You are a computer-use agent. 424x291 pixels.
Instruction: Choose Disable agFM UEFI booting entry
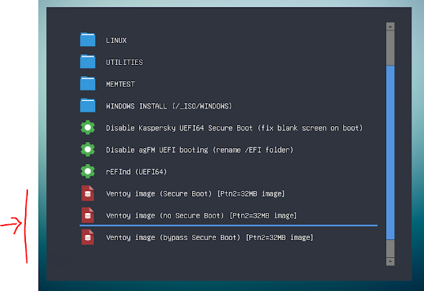(199, 150)
